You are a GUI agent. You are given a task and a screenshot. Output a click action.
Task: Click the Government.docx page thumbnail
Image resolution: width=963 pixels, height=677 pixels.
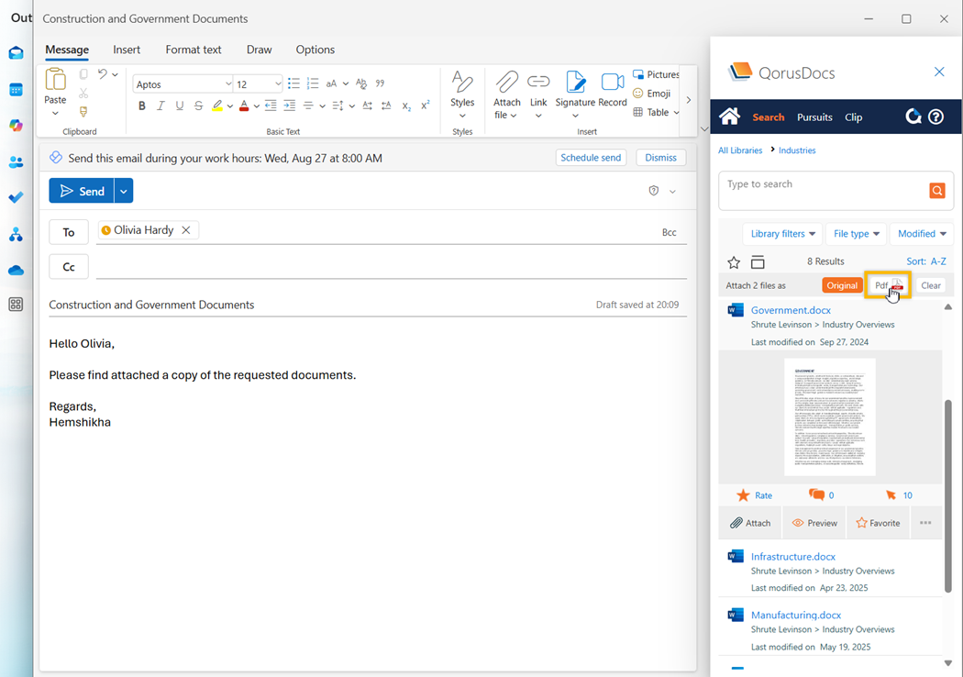[829, 416]
